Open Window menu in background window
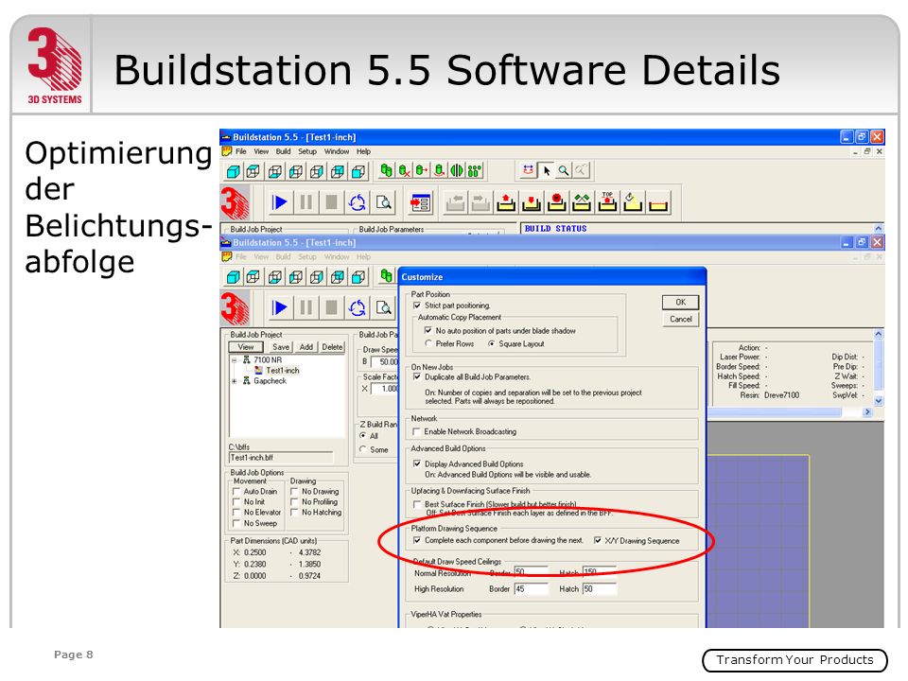The width and height of the screenshot is (908, 681). pos(337,151)
